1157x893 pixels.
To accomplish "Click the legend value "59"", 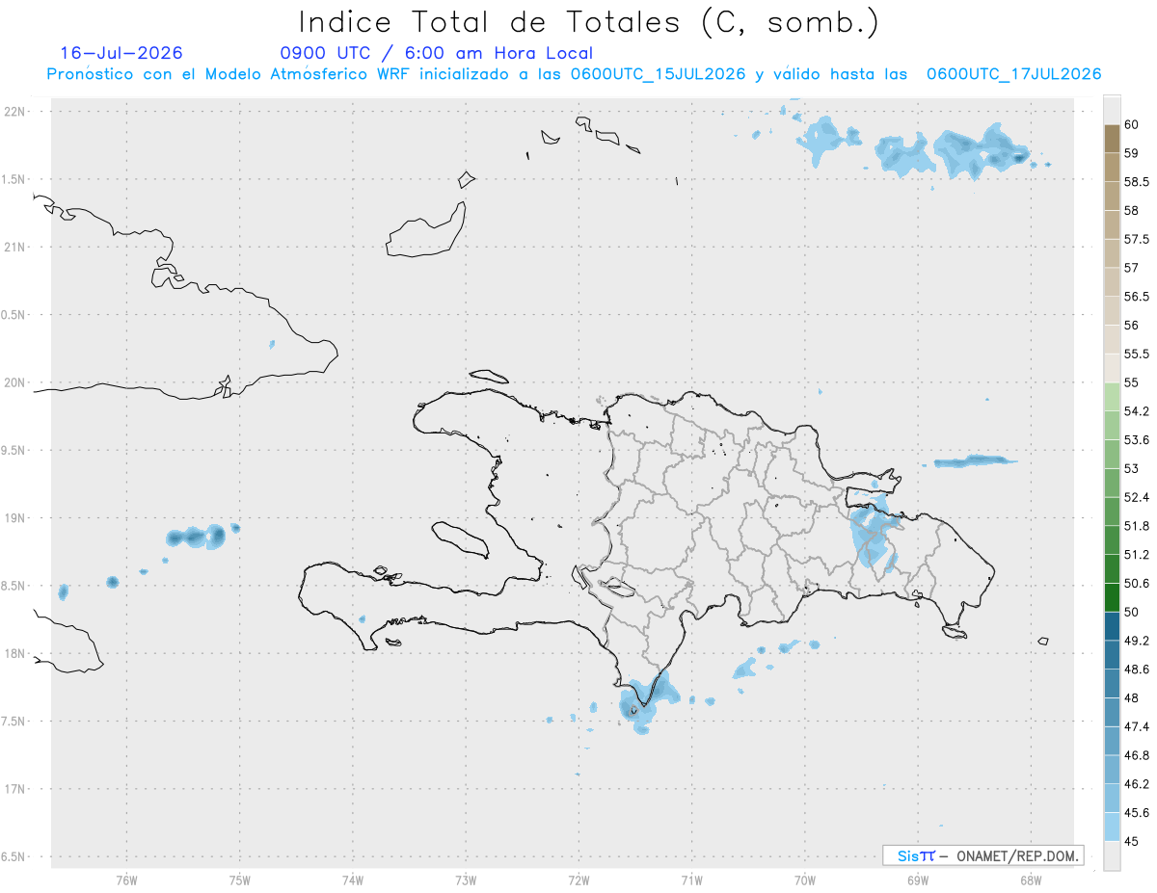I will tap(1131, 153).
